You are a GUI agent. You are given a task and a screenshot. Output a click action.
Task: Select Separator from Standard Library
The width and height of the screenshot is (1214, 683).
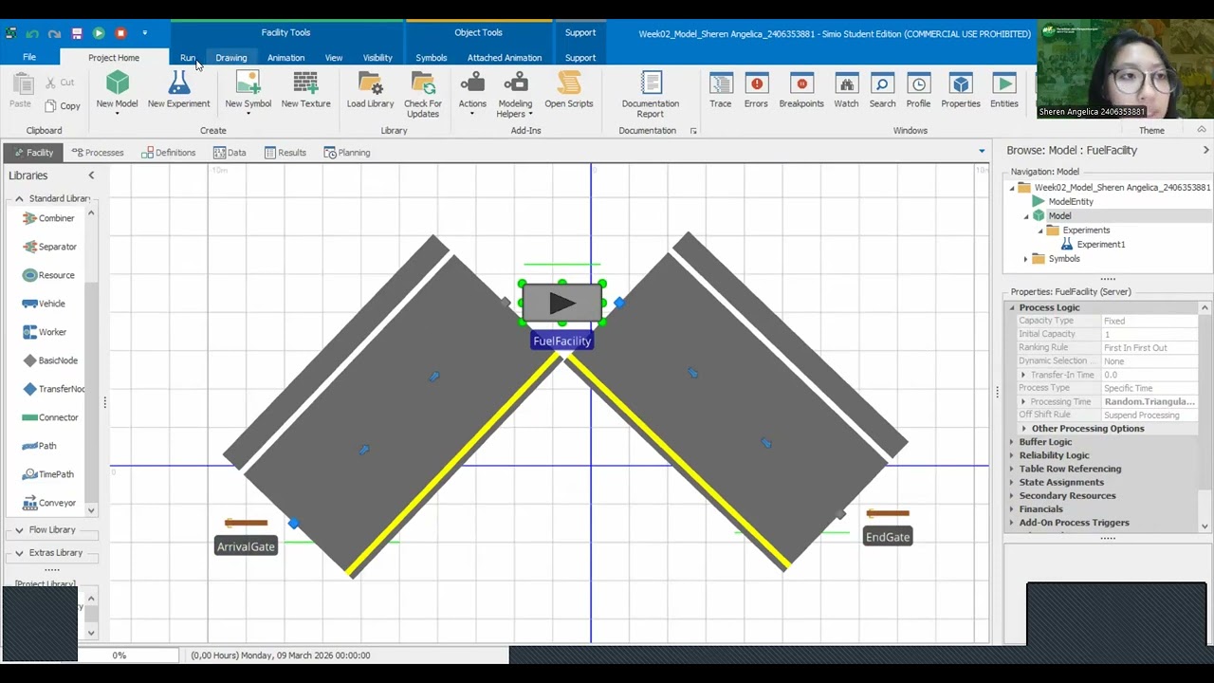pos(49,247)
